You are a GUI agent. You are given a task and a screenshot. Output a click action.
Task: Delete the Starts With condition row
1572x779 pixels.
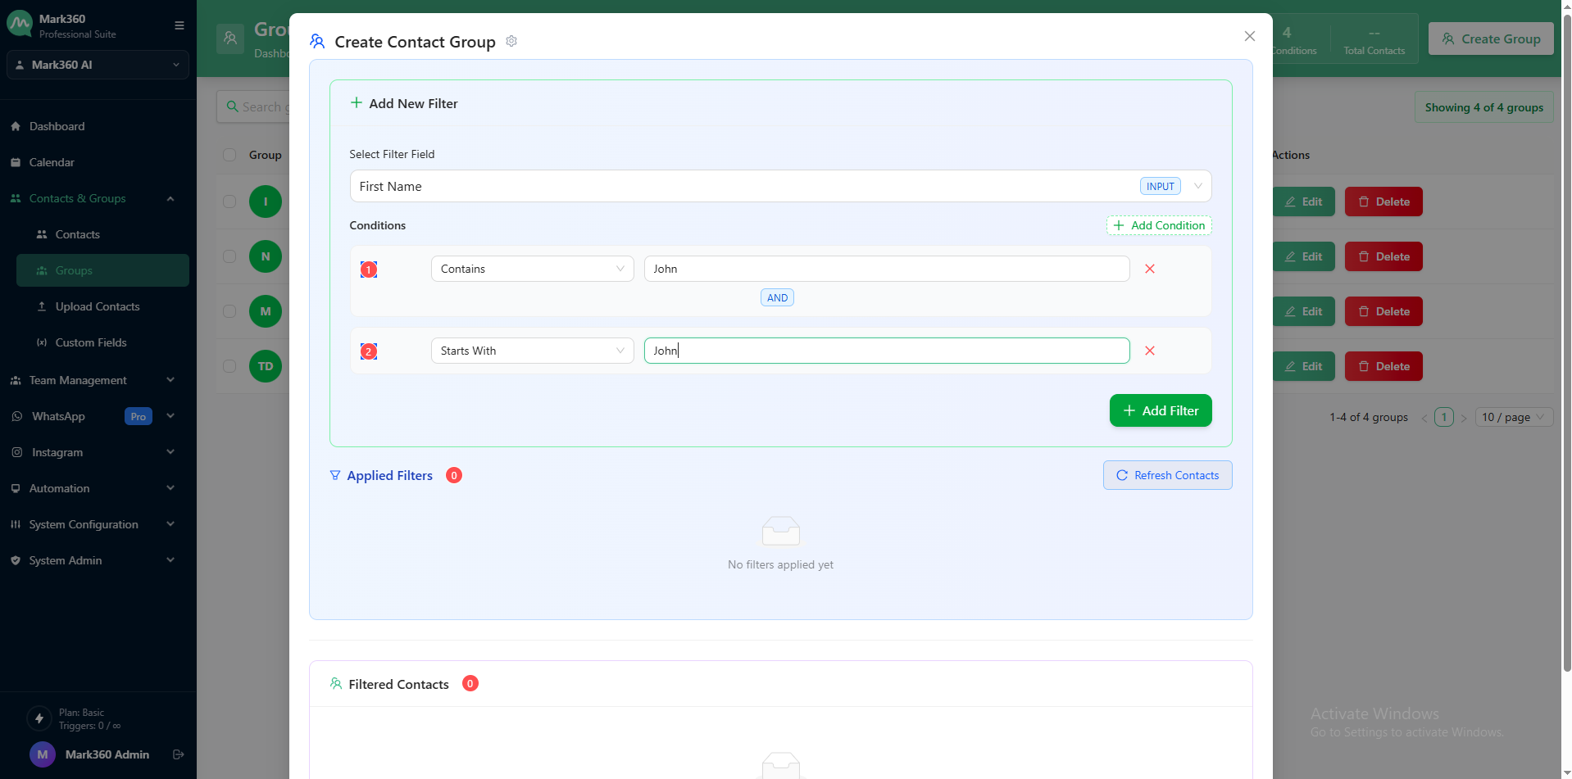[1149, 351]
